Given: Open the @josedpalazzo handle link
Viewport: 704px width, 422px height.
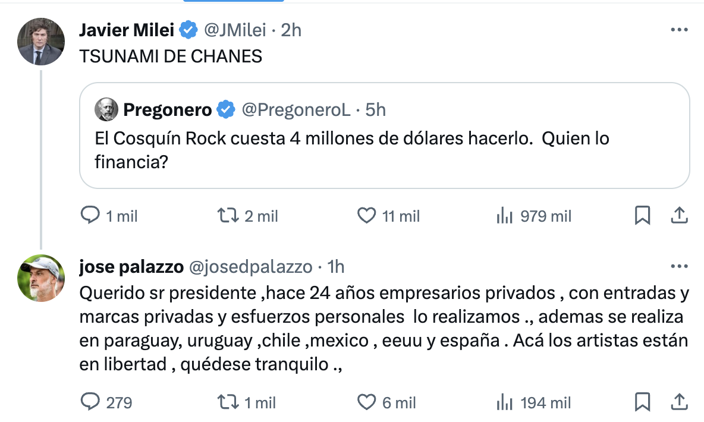Looking at the screenshot, I should [250, 267].
